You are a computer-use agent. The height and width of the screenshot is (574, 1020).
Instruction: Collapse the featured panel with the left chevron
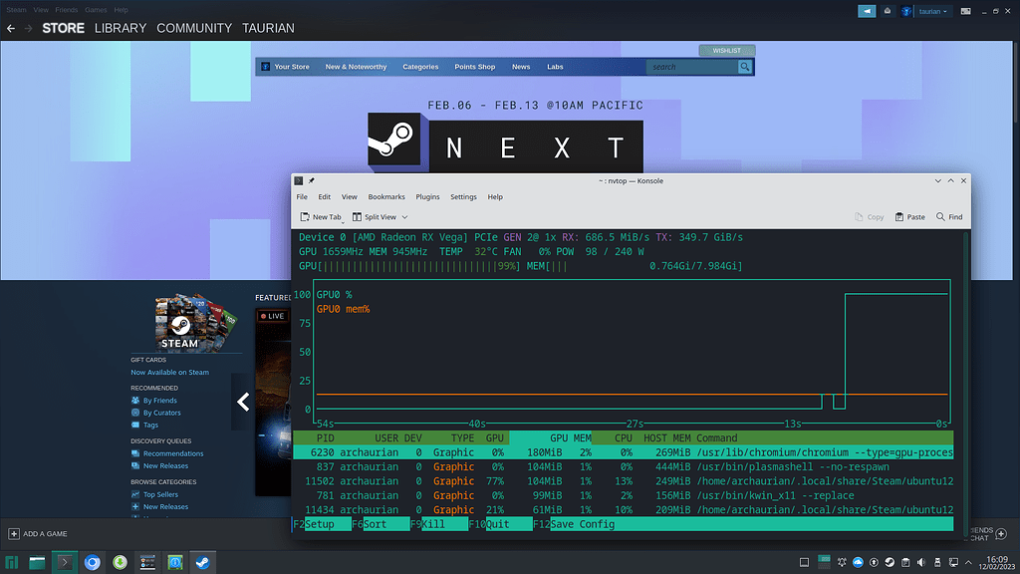coord(242,402)
